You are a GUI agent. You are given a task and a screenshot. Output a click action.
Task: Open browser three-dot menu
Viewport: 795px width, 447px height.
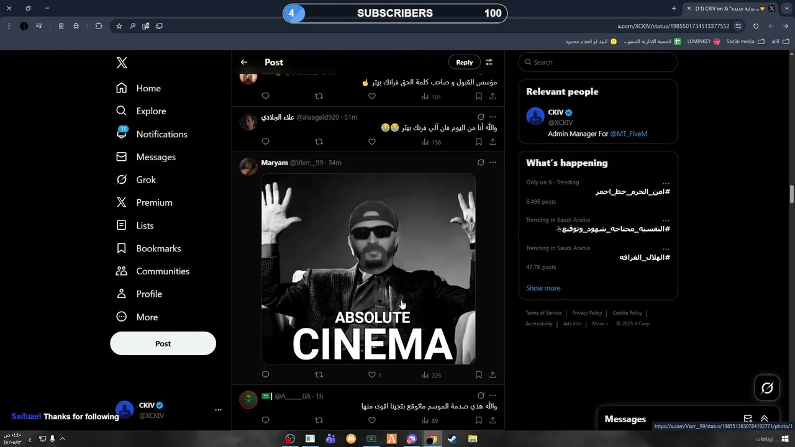point(9,26)
